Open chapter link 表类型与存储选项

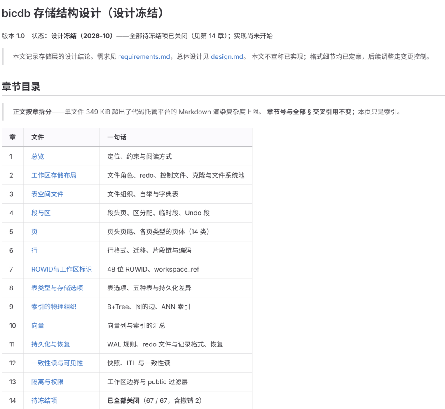tap(57, 288)
